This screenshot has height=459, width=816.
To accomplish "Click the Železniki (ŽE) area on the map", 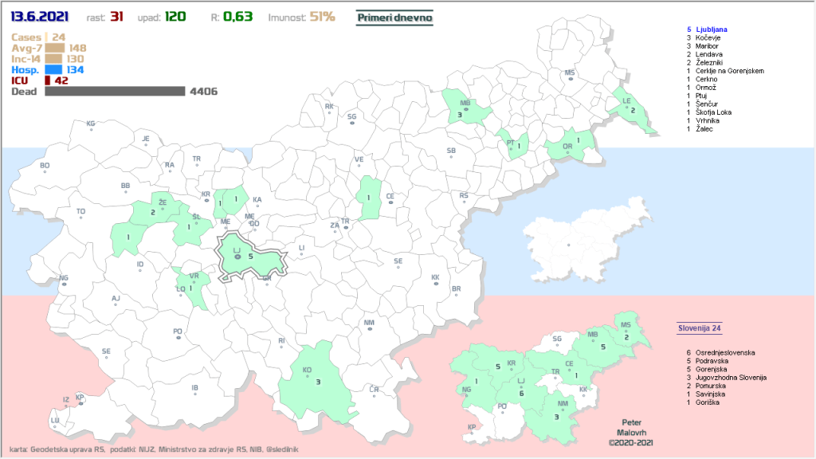I will point(158,211).
